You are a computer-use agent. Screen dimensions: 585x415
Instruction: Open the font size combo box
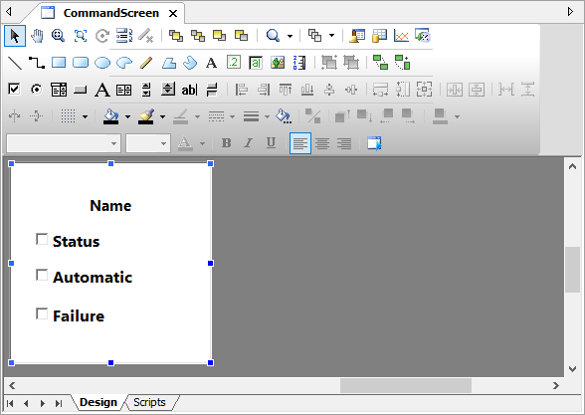(148, 143)
